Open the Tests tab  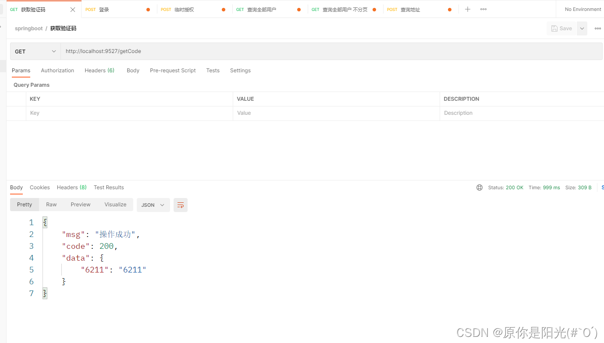[x=213, y=71]
